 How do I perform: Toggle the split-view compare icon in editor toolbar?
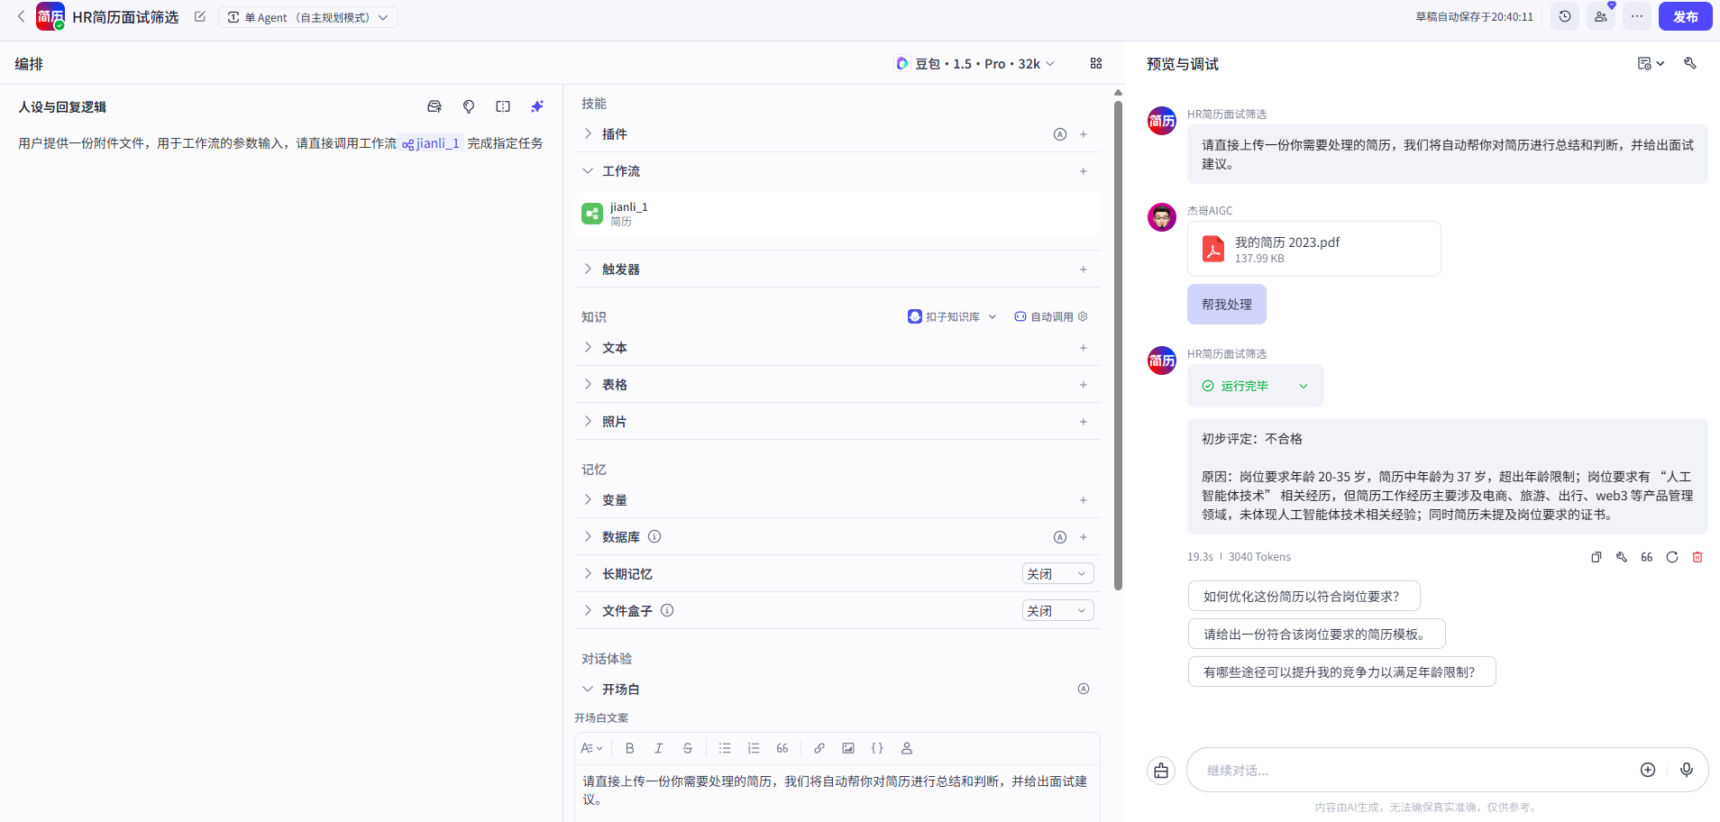coord(503,105)
